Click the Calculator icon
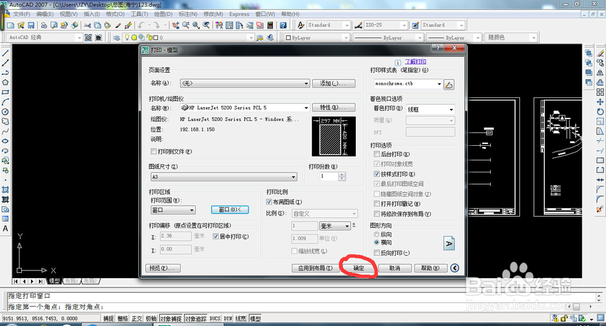 pyautogui.click(x=270, y=25)
